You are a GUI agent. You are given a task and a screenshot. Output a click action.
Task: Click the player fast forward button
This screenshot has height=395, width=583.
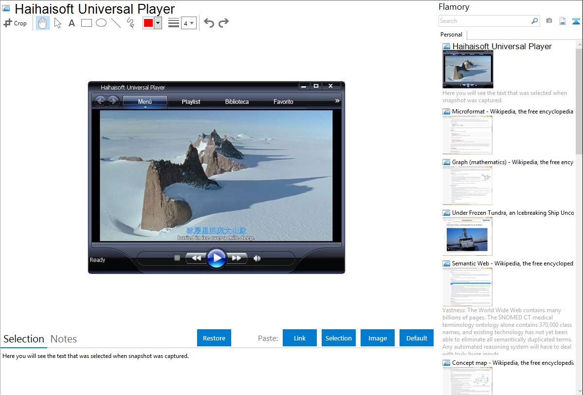pyautogui.click(x=237, y=258)
